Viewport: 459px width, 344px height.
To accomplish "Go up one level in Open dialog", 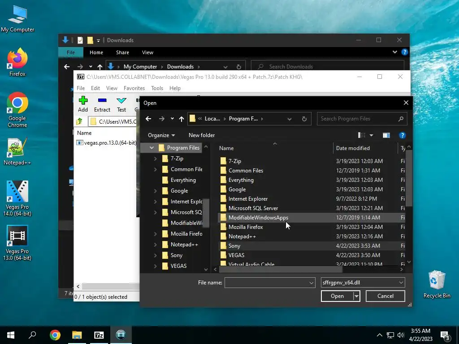I will pyautogui.click(x=182, y=119).
